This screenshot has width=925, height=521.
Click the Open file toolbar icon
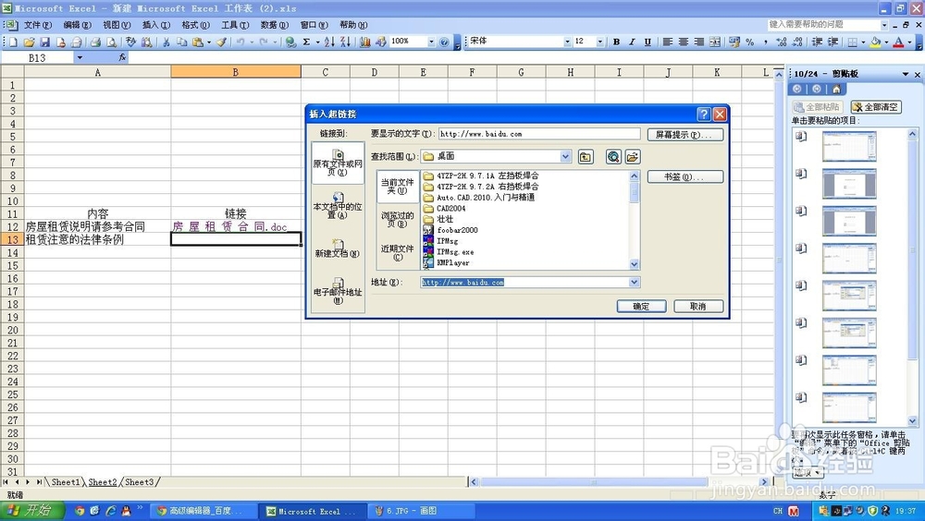click(29, 42)
